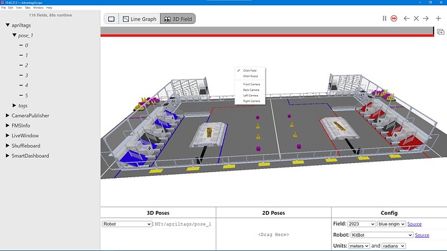Screen dimensions: 447x251
Task: Click the pop-out window icon beside timeline
Action: tap(441, 32)
